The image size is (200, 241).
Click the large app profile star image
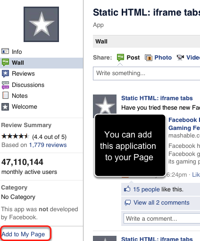tap(41, 24)
